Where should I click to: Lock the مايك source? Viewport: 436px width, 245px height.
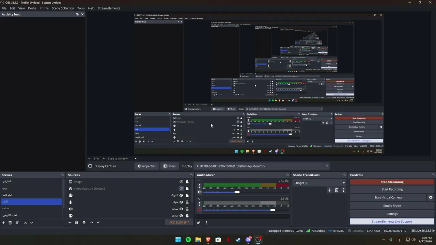pyautogui.click(x=187, y=202)
